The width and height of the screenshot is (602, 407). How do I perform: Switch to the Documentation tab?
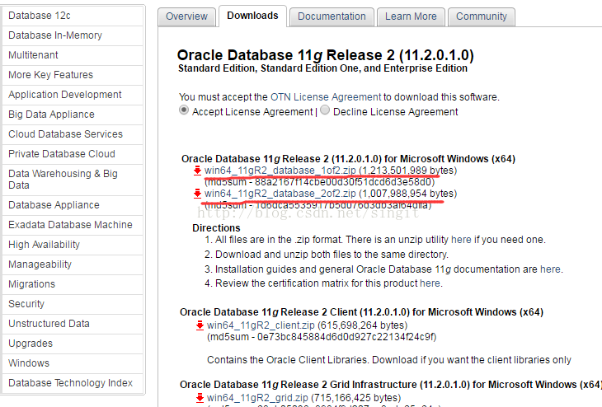(x=332, y=16)
